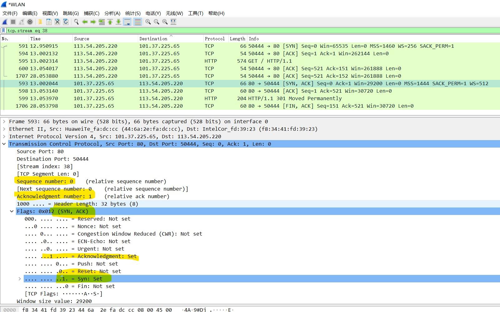Screen dimensions: 500x312
Task: Open the 统计(S) menu
Action: [133, 13]
